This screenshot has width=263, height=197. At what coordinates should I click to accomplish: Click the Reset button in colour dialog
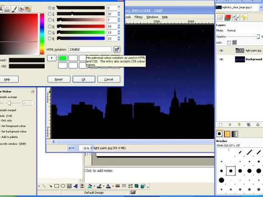(59, 79)
